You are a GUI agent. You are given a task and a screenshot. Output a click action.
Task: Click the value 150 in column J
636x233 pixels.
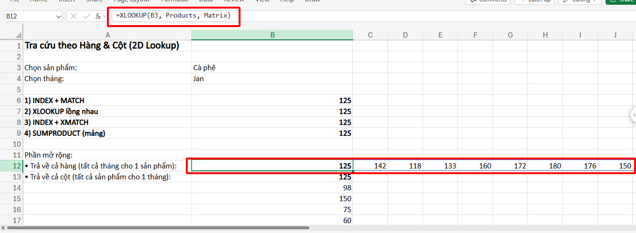click(615, 166)
